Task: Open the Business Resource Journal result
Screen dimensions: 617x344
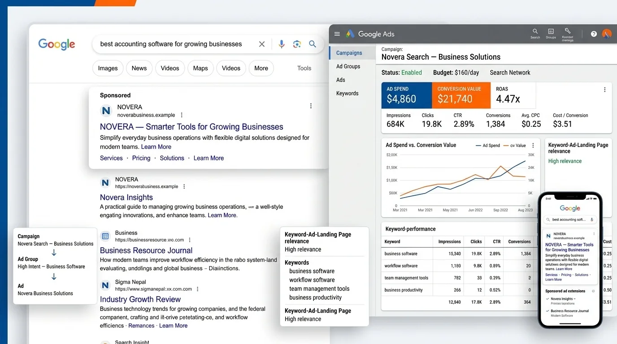Action: coord(146,250)
